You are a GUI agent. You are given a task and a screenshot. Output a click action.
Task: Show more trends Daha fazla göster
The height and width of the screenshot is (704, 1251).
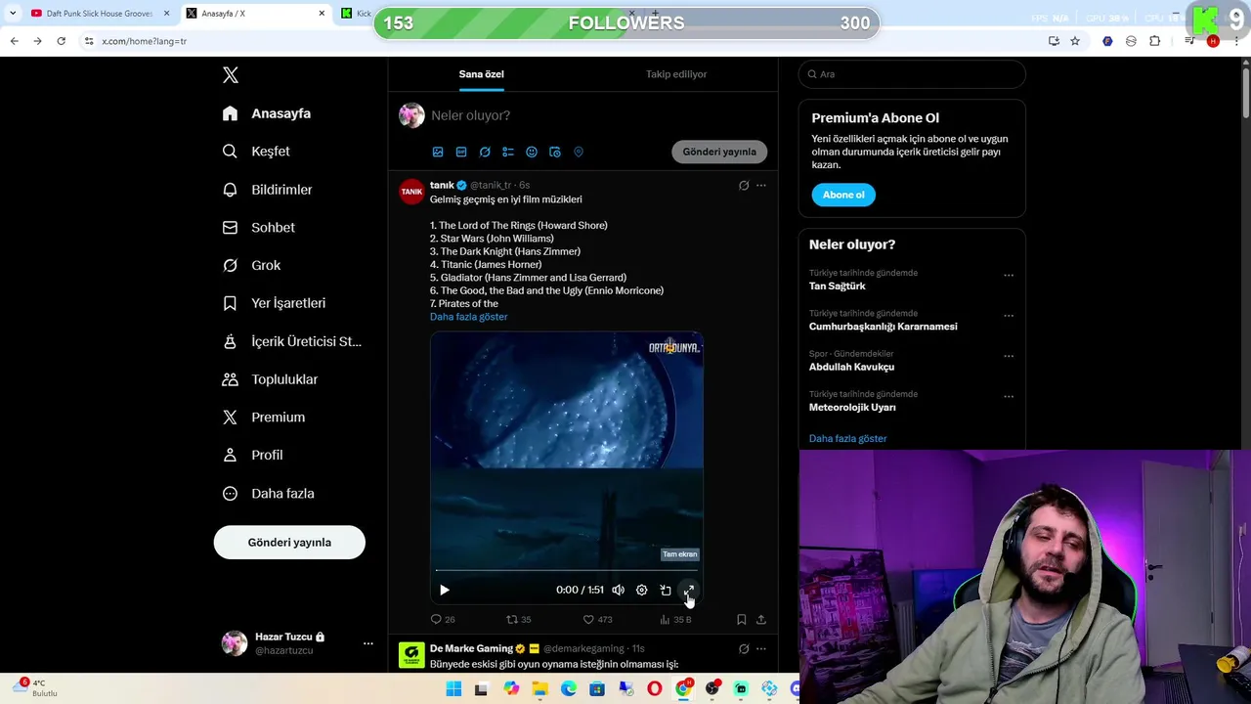click(847, 438)
